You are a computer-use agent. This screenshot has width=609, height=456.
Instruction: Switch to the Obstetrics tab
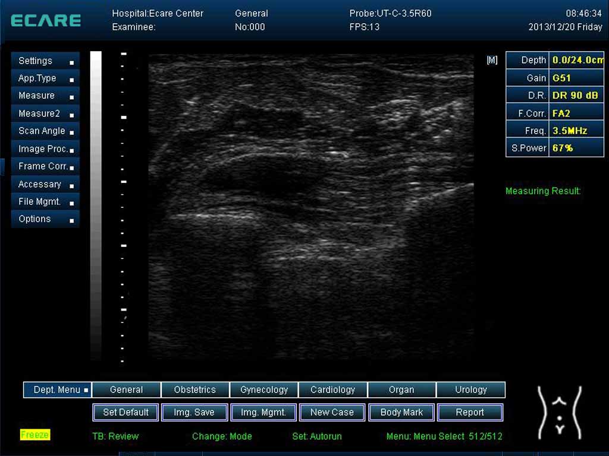pyautogui.click(x=195, y=390)
